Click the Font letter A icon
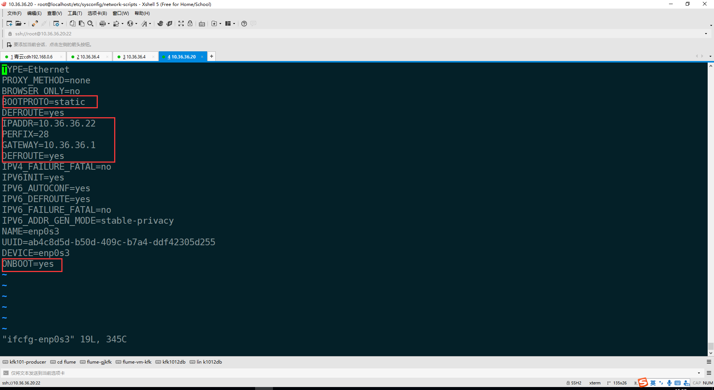The image size is (714, 390). (144, 23)
